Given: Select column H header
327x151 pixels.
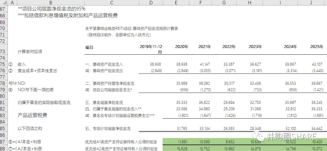Looking at the screenshot, I should [x=249, y=3].
